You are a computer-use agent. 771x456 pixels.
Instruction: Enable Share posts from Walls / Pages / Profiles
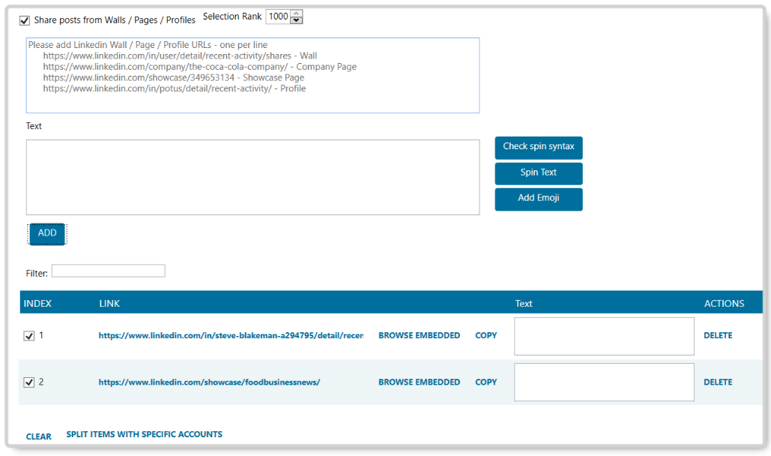point(25,20)
